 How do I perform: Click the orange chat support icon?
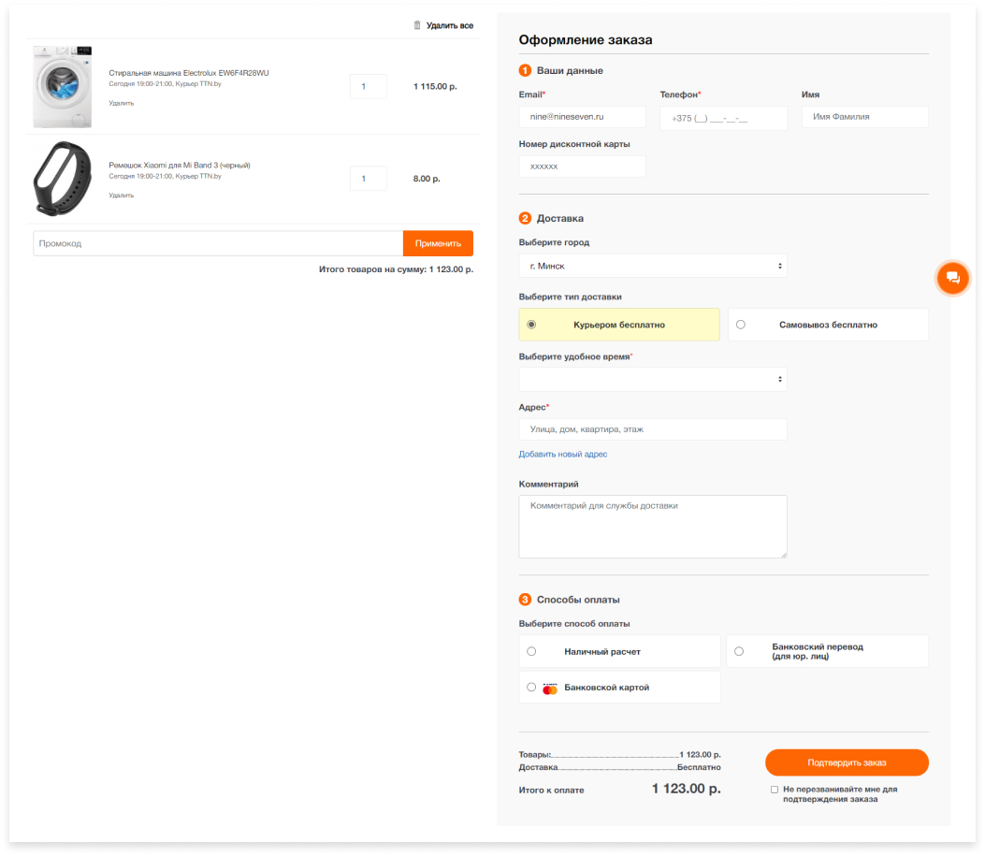pos(952,277)
